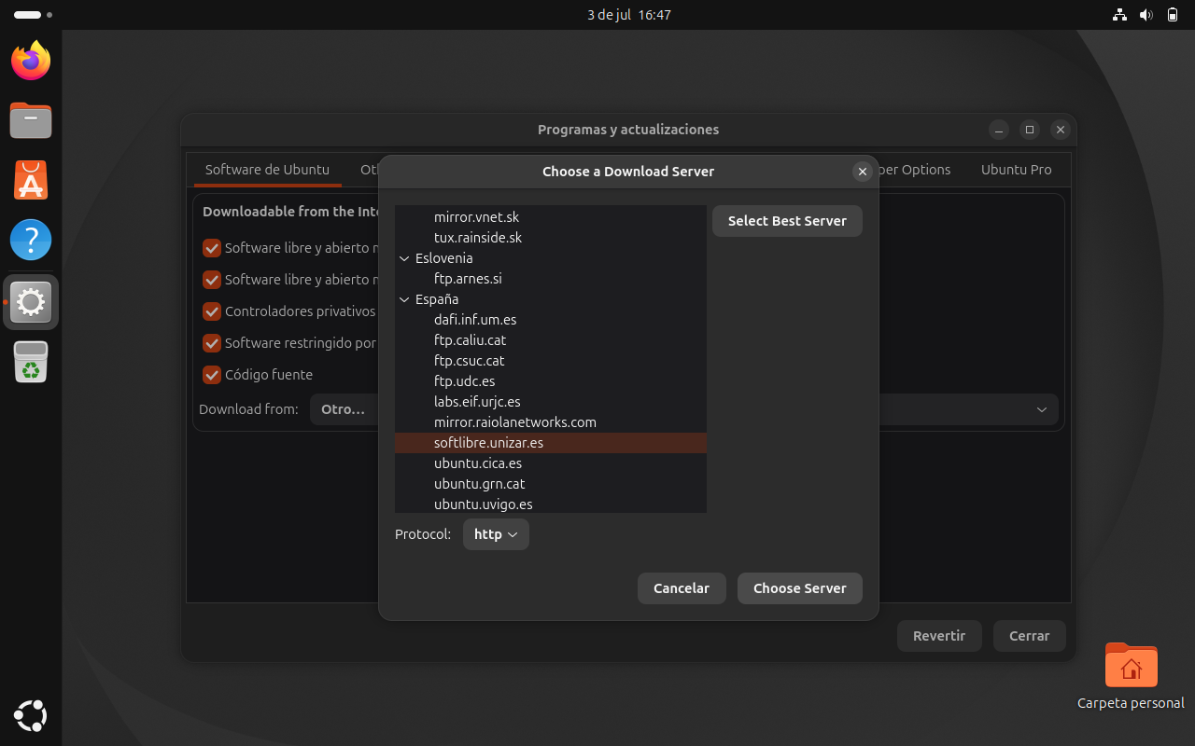Click the Cerrar button
Image resolution: width=1195 pixels, height=746 pixels.
[1030, 636]
